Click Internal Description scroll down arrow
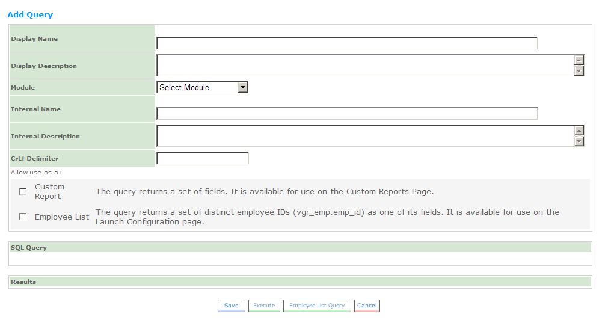The width and height of the screenshot is (602, 320). (x=579, y=141)
